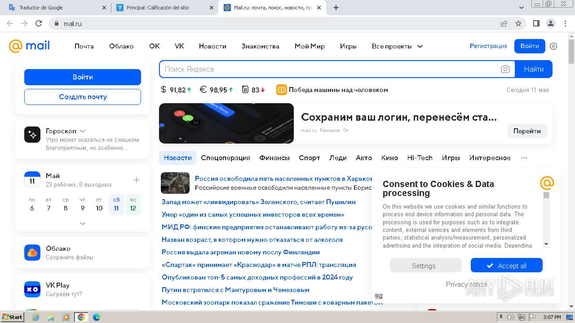Click Найти search button
This screenshot has width=575, height=323.
(x=534, y=69)
